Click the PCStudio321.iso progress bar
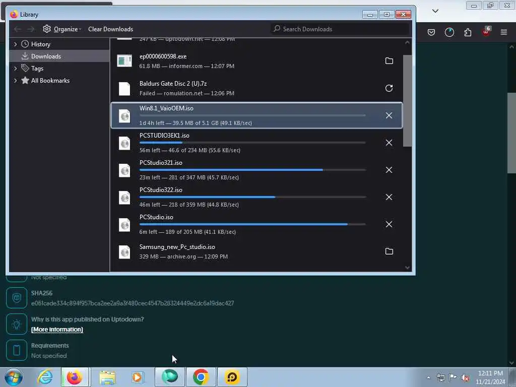Image resolution: width=516 pixels, height=387 pixels. (252, 170)
